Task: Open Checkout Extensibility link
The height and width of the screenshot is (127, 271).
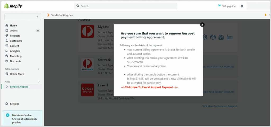Action: click(25, 119)
